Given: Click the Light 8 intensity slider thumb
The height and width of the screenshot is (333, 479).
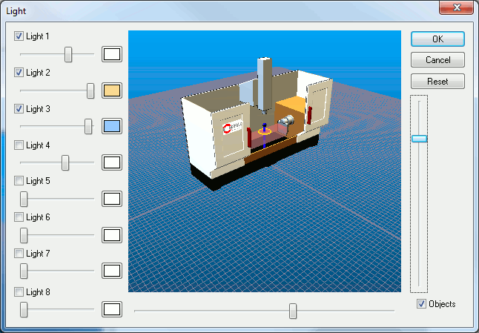Looking at the screenshot, I should [24, 309].
